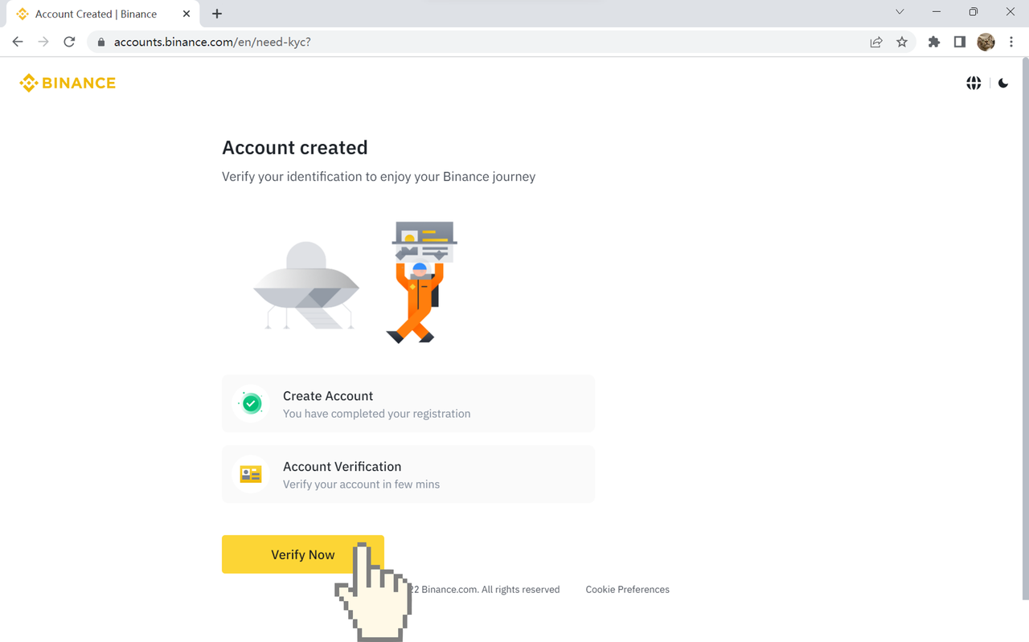Open the Chrome three-dot menu
The height and width of the screenshot is (642, 1029).
[x=1011, y=42]
